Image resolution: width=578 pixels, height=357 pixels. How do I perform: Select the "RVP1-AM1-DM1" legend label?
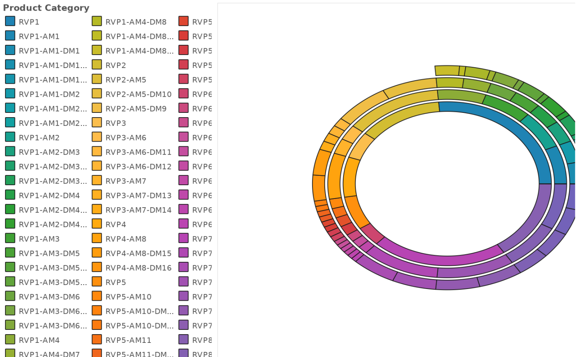click(x=49, y=51)
